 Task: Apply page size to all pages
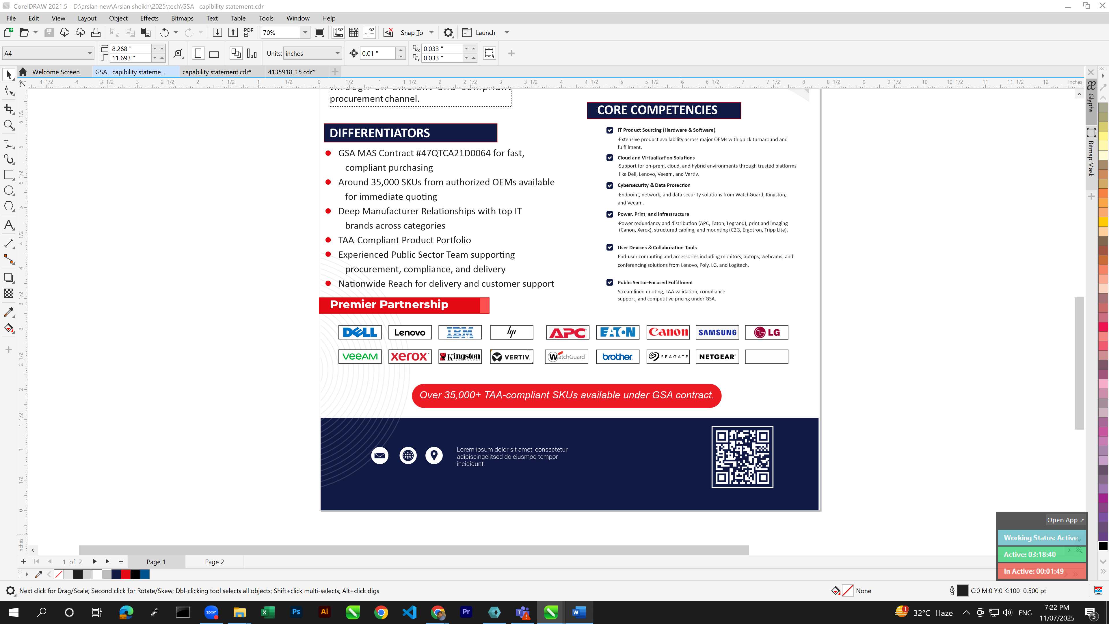tap(236, 53)
